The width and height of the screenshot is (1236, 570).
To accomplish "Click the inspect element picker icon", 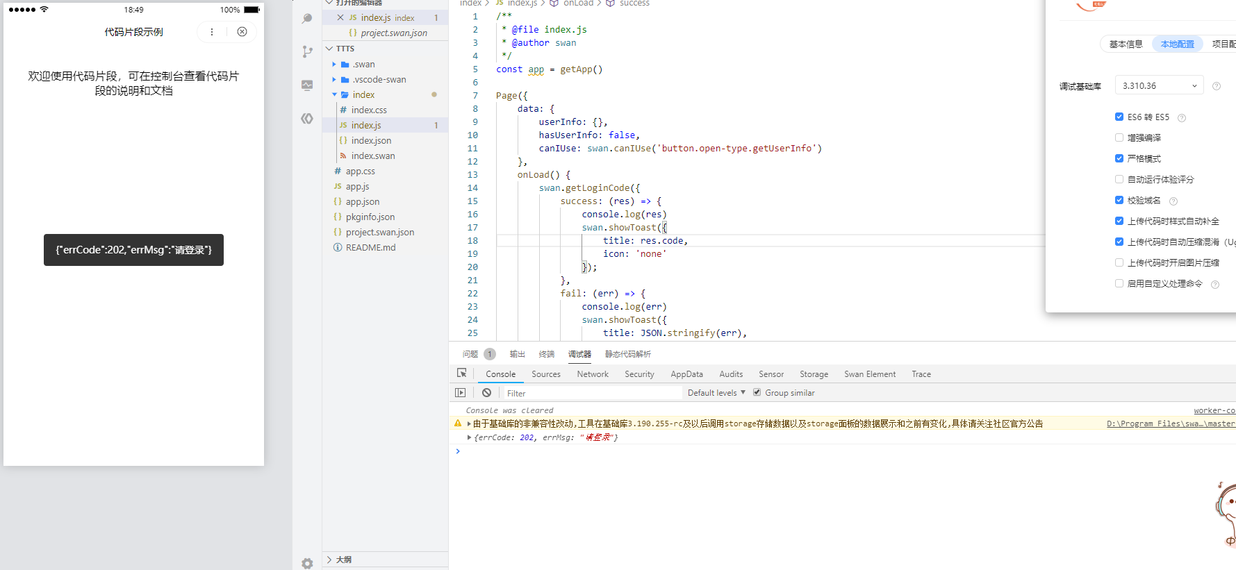I will click(x=461, y=374).
